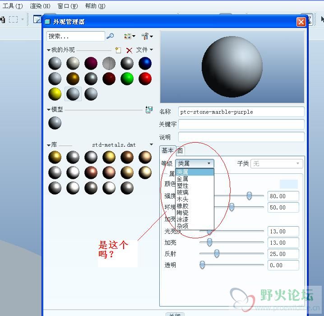Select the dark maroon appearance sphere

(109, 79)
